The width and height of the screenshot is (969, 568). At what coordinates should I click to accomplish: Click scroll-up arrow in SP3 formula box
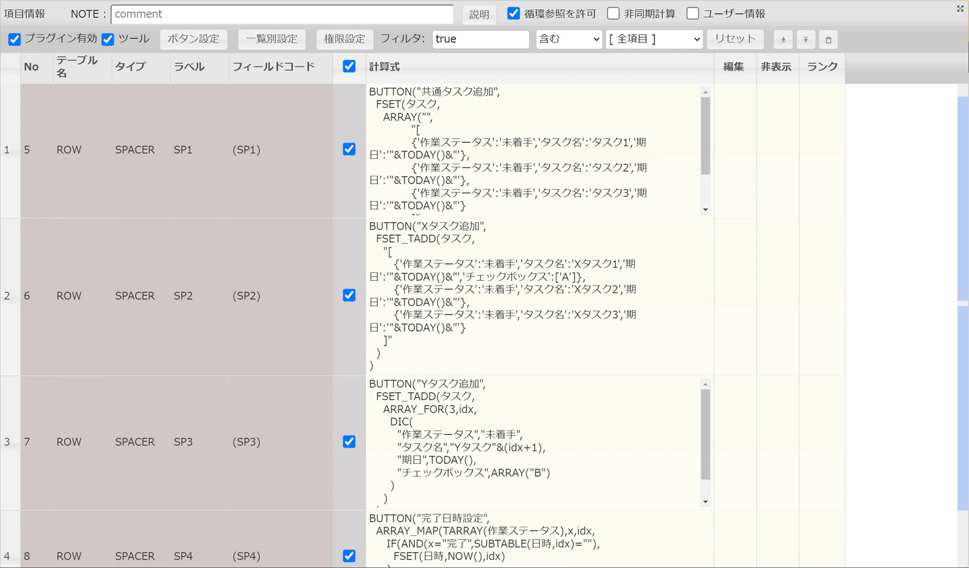tap(706, 384)
